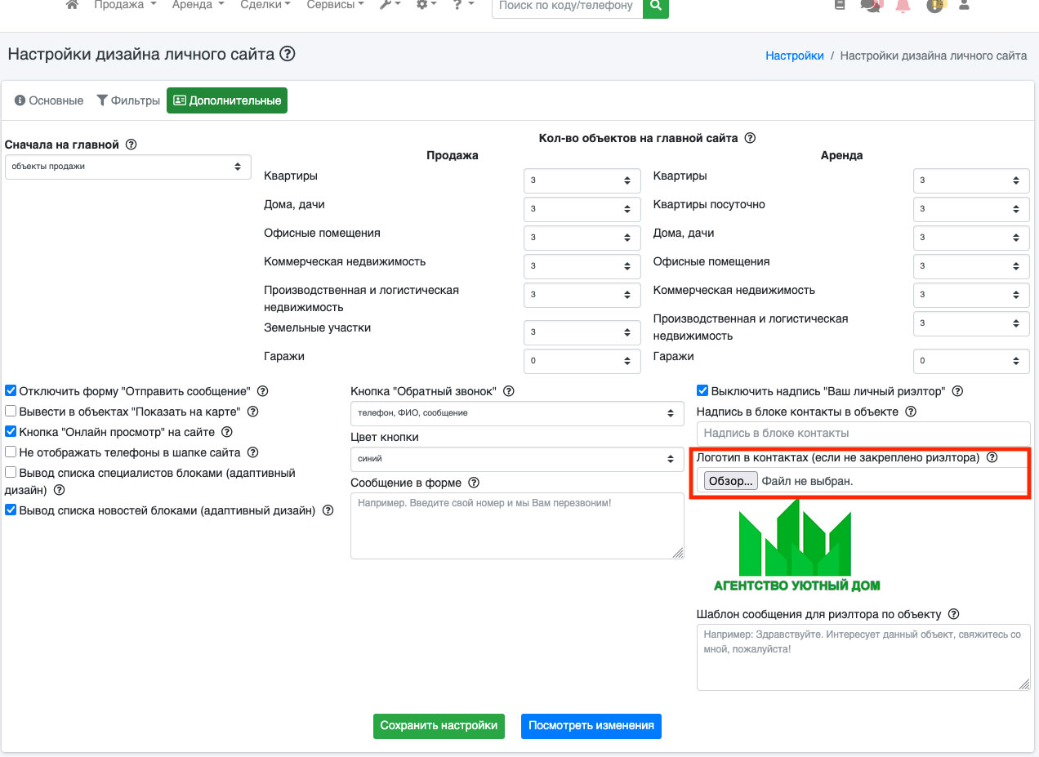Click the green search magnifier button
The height and width of the screenshot is (757, 1039).
[655, 7]
